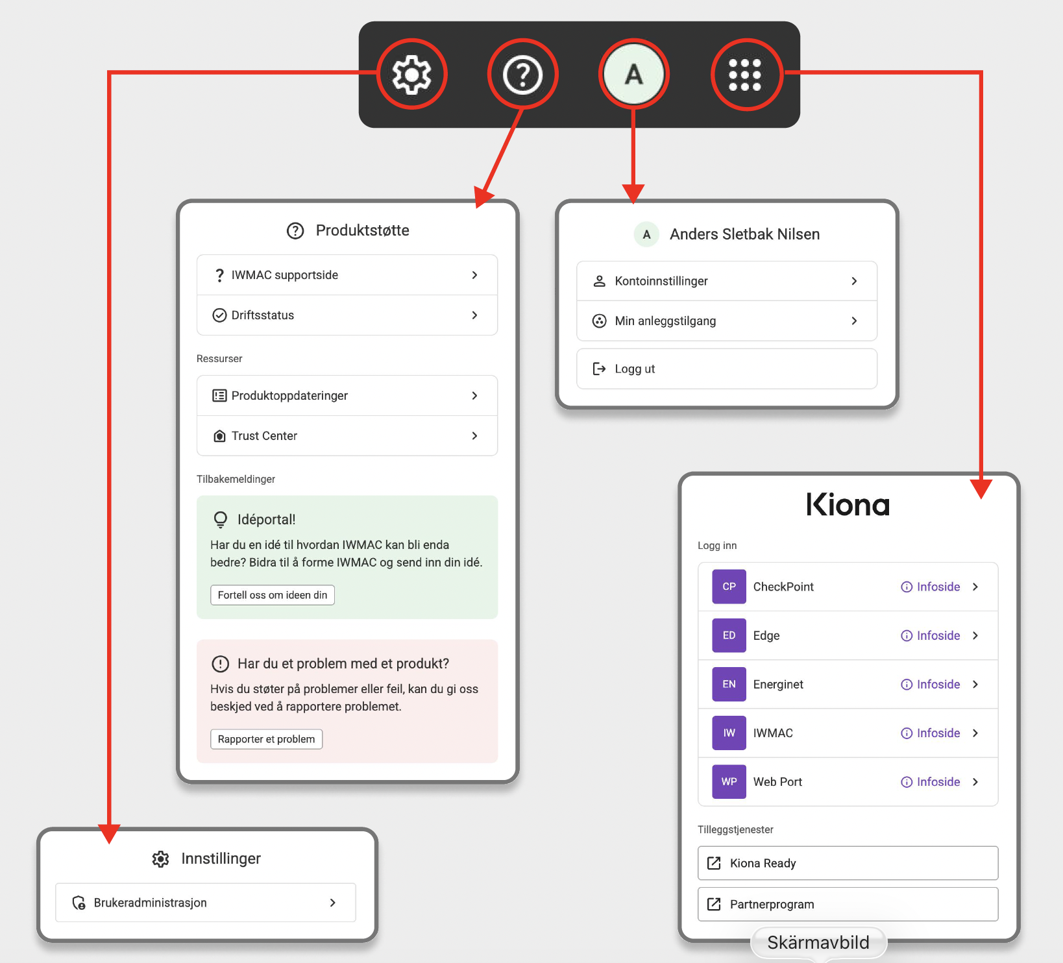Click the IWMAC supportside question mark icon
1063x963 pixels.
coord(220,275)
